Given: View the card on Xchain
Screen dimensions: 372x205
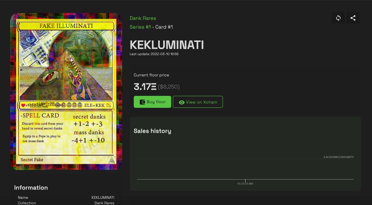Looking at the screenshot, I should (x=198, y=102).
